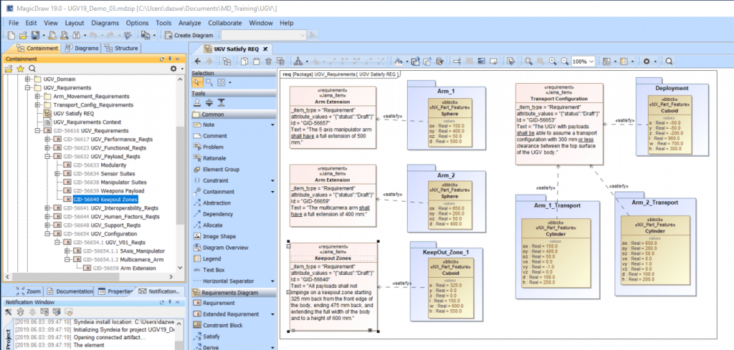Activate the arrow selection tool
Screen dimensions: 734x350
tap(199, 83)
